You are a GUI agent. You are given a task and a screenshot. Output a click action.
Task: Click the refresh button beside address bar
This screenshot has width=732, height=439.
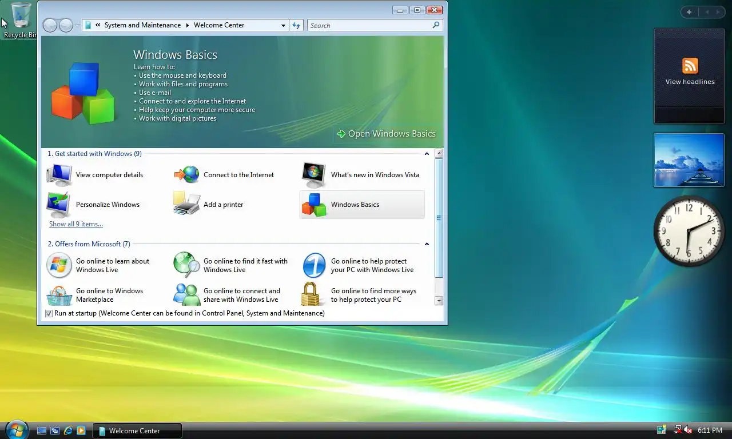tap(296, 25)
